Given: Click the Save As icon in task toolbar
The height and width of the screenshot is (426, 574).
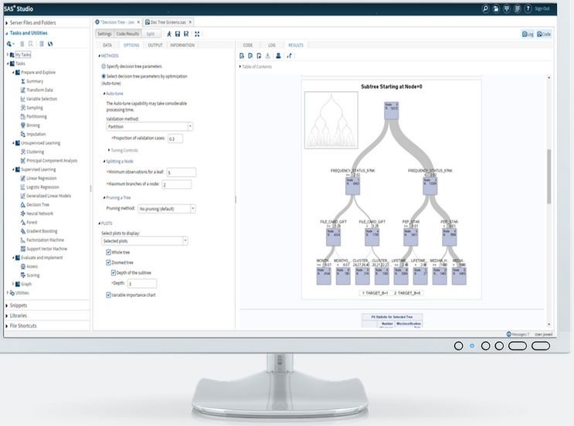Looking at the screenshot, I should (x=186, y=34).
